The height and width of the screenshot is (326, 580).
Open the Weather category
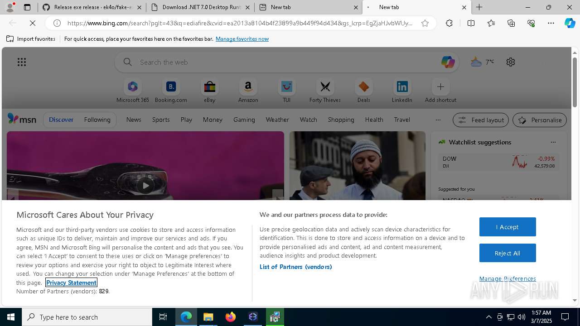point(277,120)
